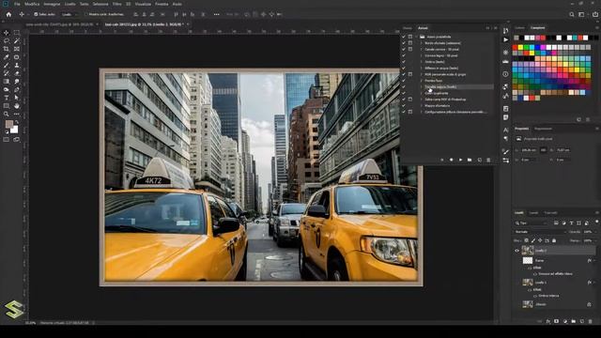The height and width of the screenshot is (338, 601).
Task: Select the Eyedropper tool
Action: (7, 57)
